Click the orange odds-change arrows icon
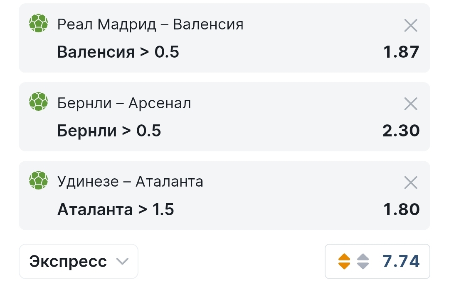The image size is (449, 289). 344,261
